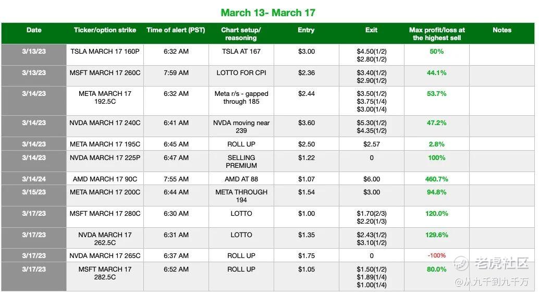The image size is (539, 294).
Task: Select the Date column header
Action: pos(34,30)
